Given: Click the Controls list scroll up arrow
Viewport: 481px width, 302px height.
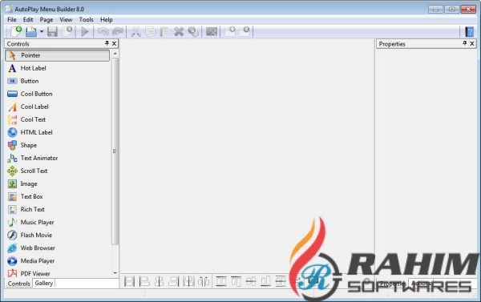Looking at the screenshot, I should tap(115, 54).
